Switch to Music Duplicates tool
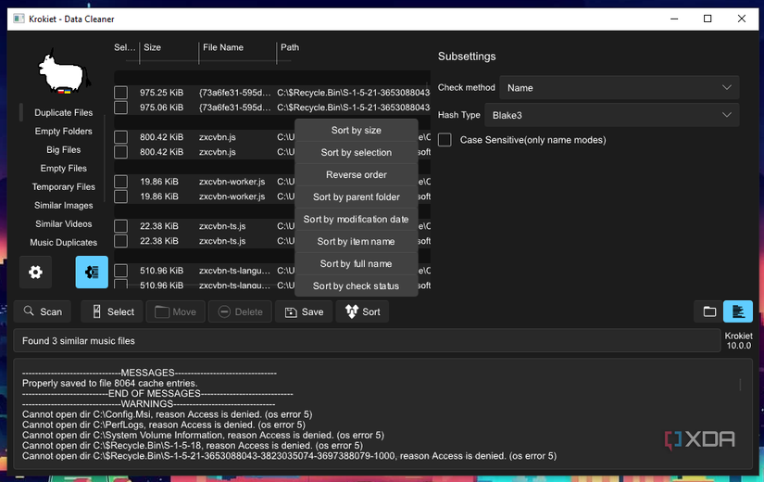Viewport: 764px width, 482px height. pyautogui.click(x=63, y=243)
